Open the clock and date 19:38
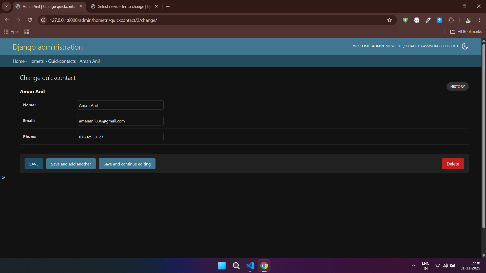Screen dimensions: 486x273 (470, 266)
